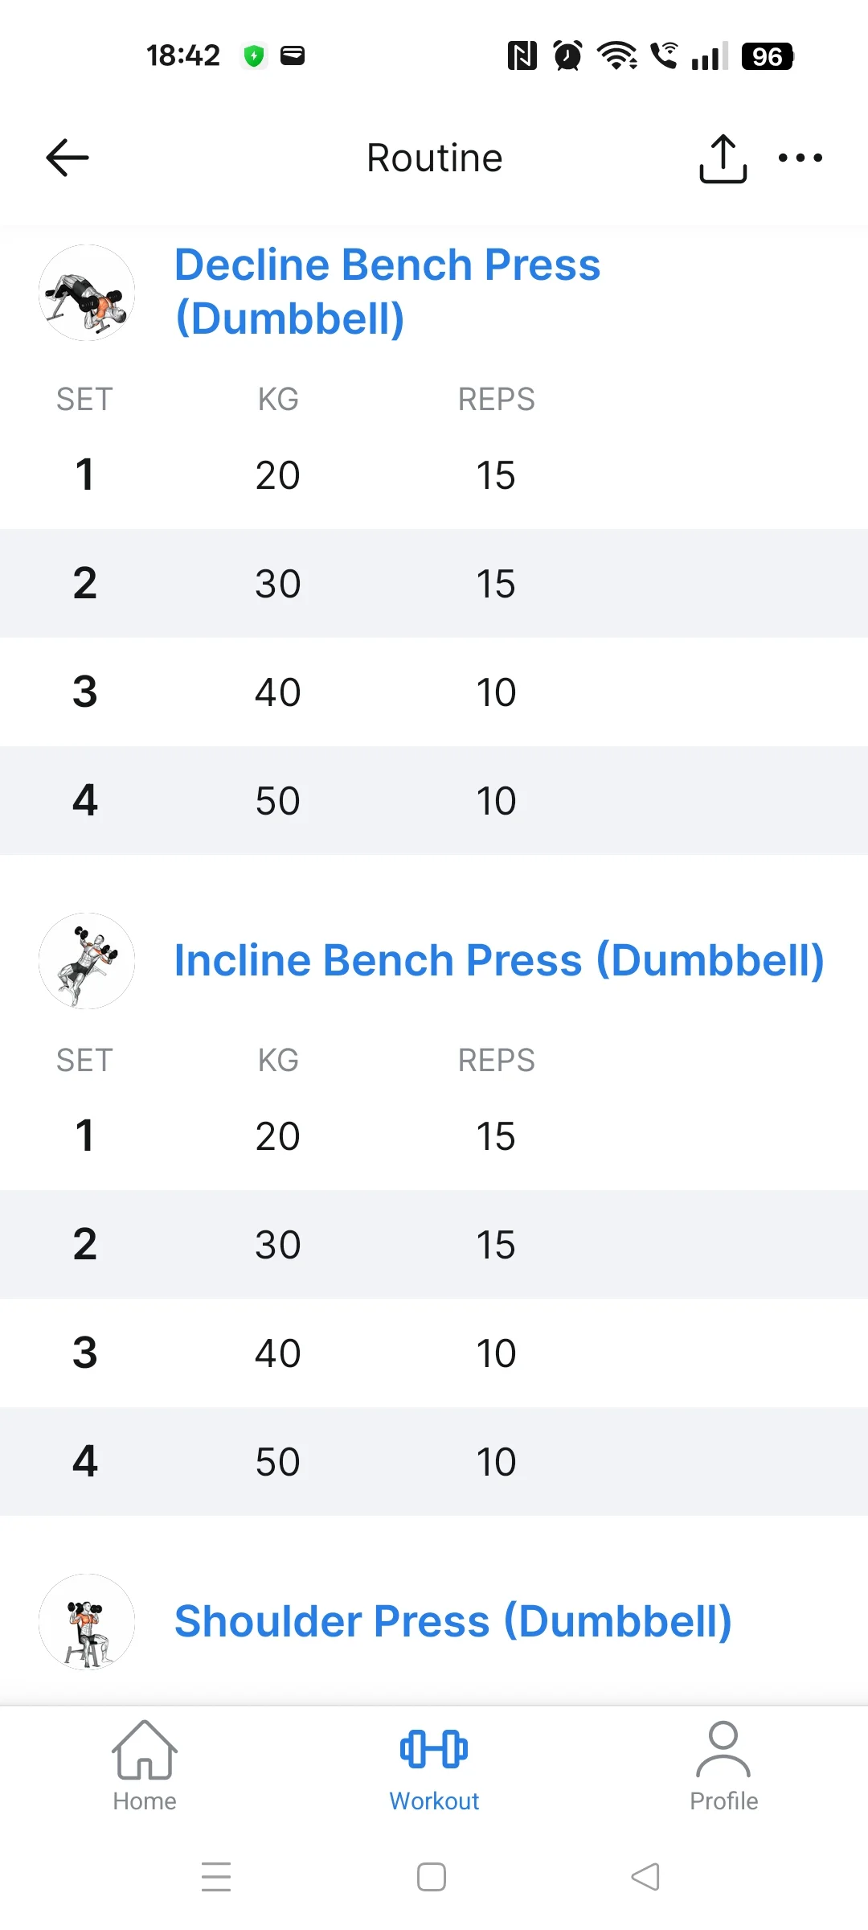Tap 15 reps value in Incline Bench set 1

point(496,1136)
